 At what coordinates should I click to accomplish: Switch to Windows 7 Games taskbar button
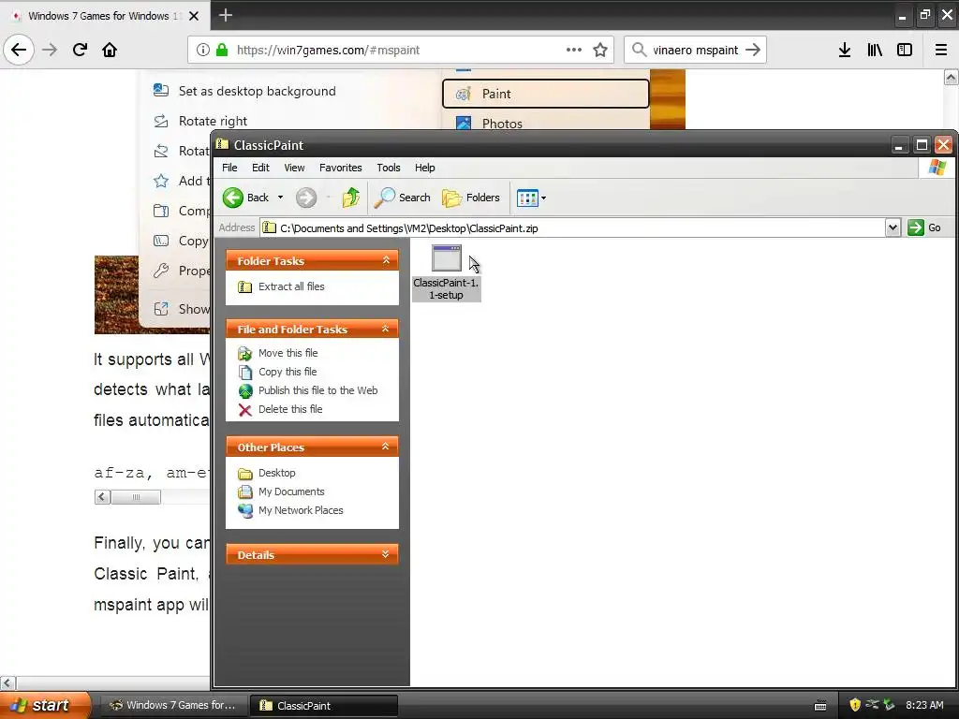coord(172,705)
